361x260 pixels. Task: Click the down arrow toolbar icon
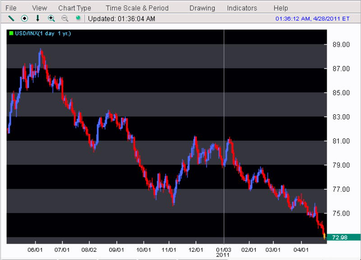point(38,19)
